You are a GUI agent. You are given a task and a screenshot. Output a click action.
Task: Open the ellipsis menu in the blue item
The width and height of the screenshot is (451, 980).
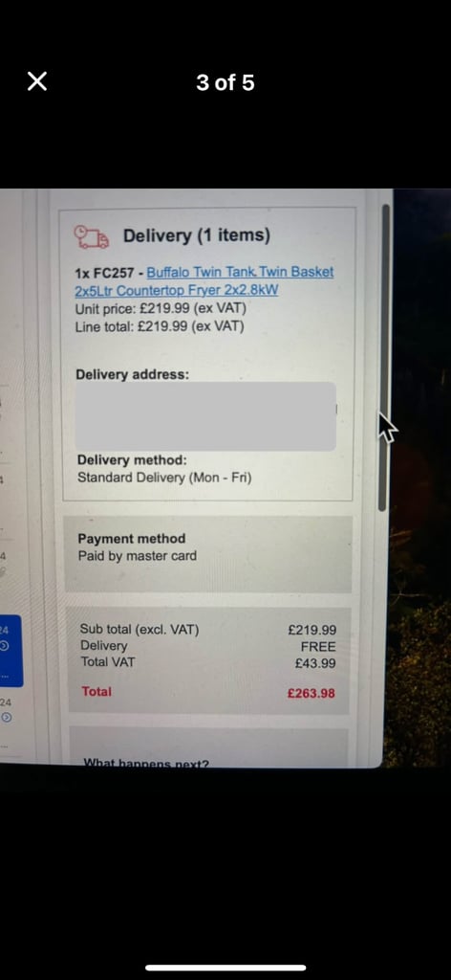pyautogui.click(x=4, y=677)
